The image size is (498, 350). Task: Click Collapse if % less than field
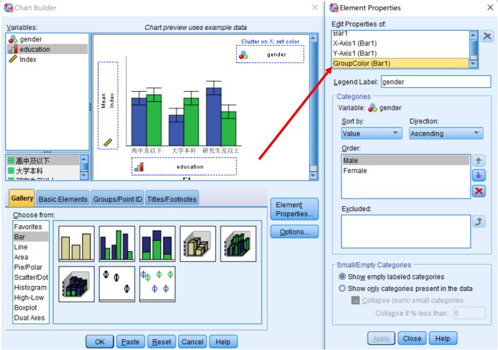point(469,313)
